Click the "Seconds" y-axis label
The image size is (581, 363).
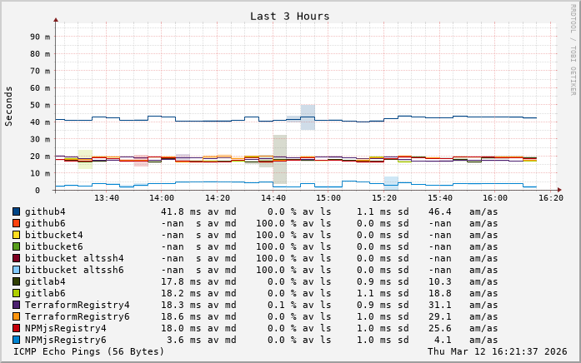point(9,105)
